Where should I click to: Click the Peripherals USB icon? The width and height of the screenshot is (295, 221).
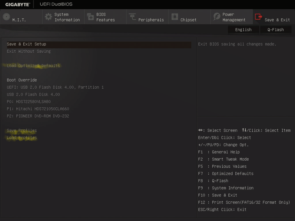[133, 17]
